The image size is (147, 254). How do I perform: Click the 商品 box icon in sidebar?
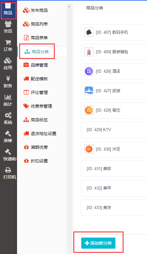point(8,6)
